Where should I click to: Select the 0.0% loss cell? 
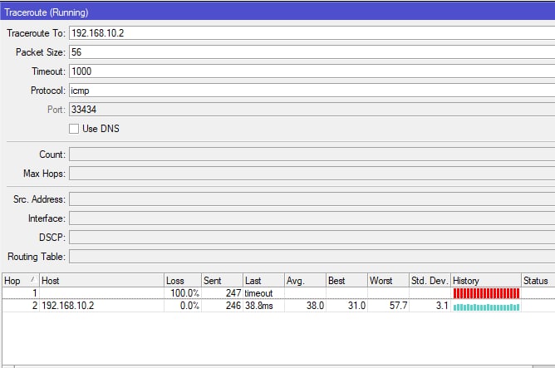183,306
